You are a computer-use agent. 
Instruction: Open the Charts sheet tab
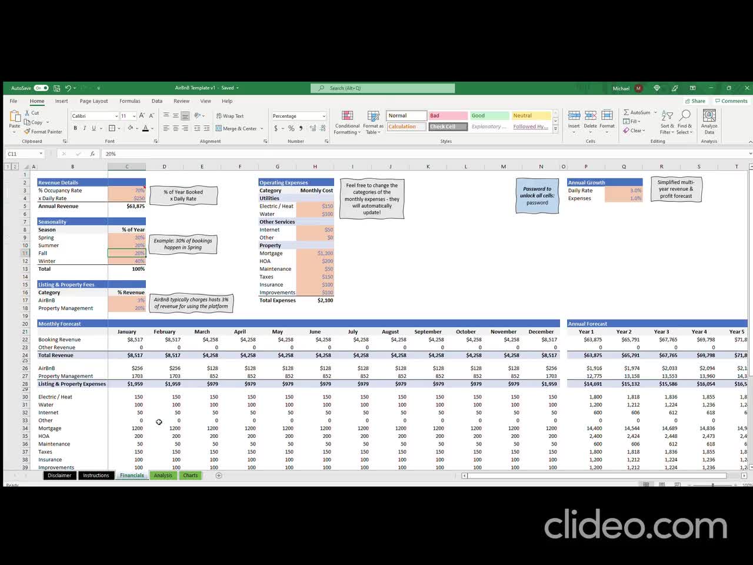click(190, 475)
